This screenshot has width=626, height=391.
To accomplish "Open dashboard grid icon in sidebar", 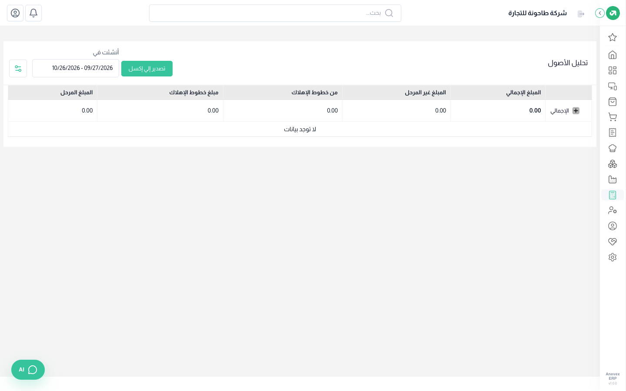I will [x=613, y=70].
